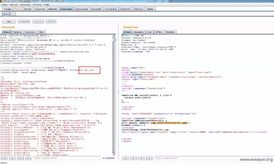Image resolution: width=274 pixels, height=164 pixels.
Task: Click "Server: Resin/3.0.19" response header
Action: pos(136,38)
